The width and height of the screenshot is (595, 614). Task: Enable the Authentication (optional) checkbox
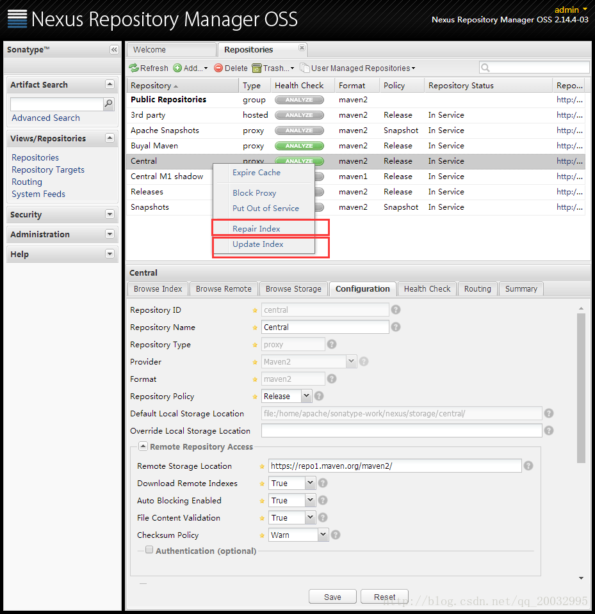(149, 550)
